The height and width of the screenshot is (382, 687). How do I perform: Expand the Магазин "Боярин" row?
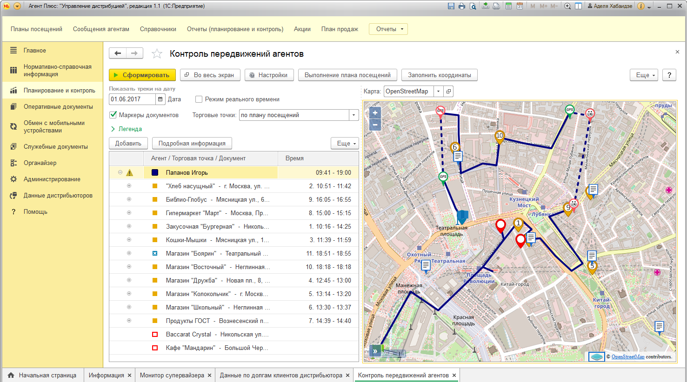tap(129, 253)
